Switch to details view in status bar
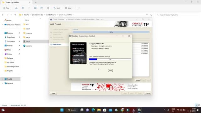 (196, 105)
